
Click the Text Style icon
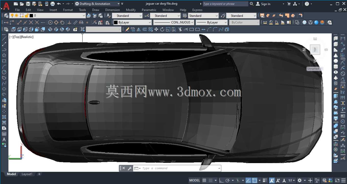109,16
